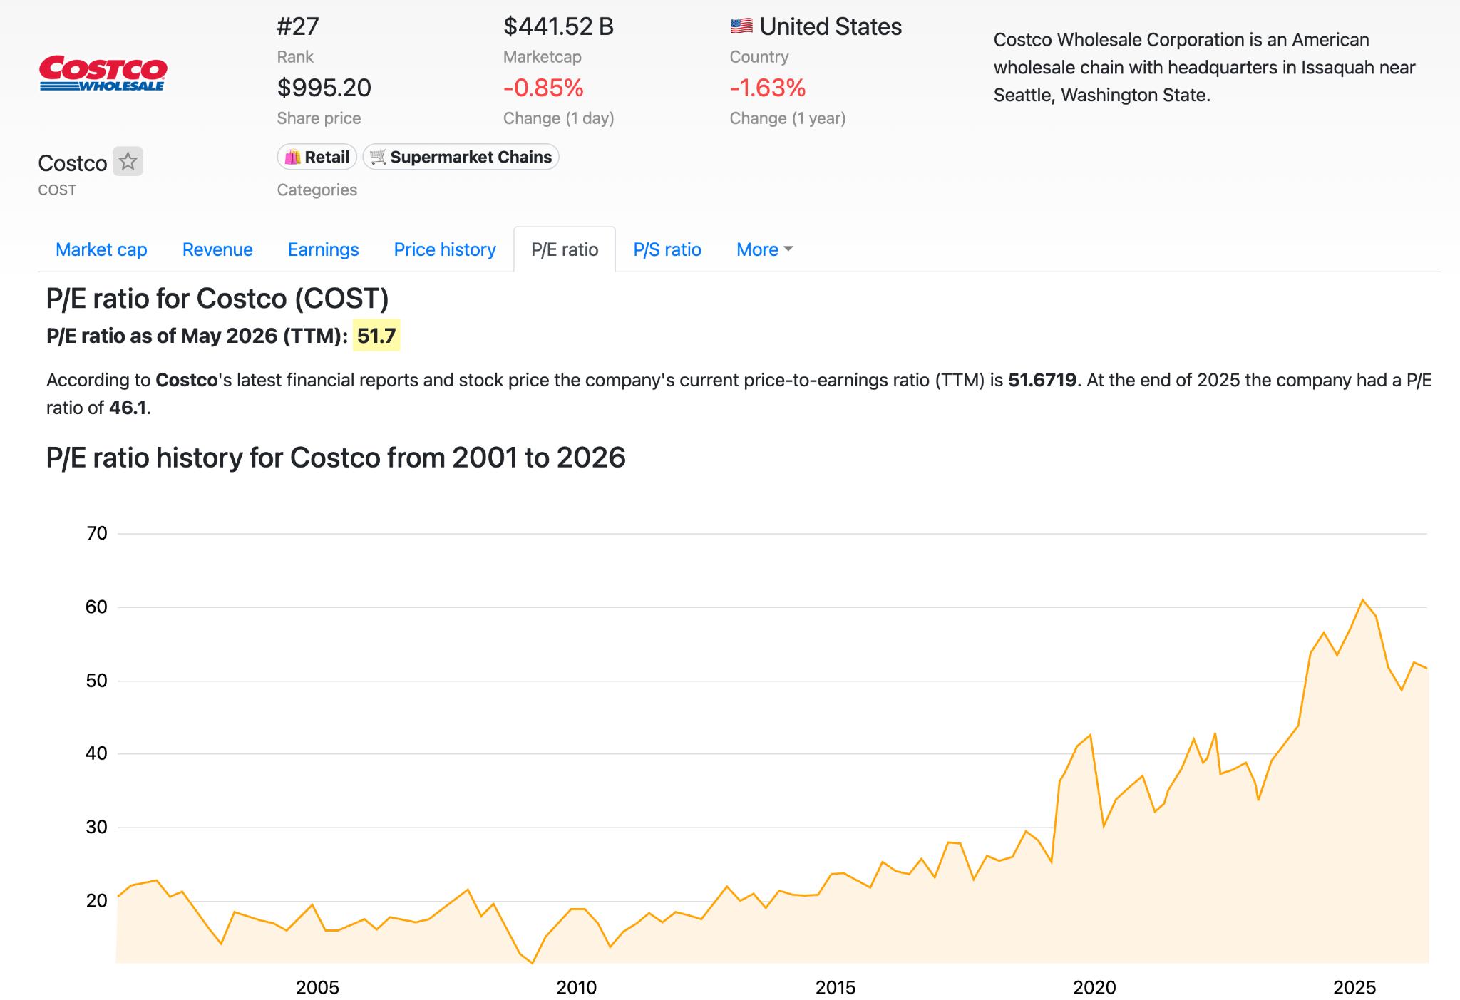Switch to the Price history tab
The height and width of the screenshot is (1000, 1460).
coord(445,249)
